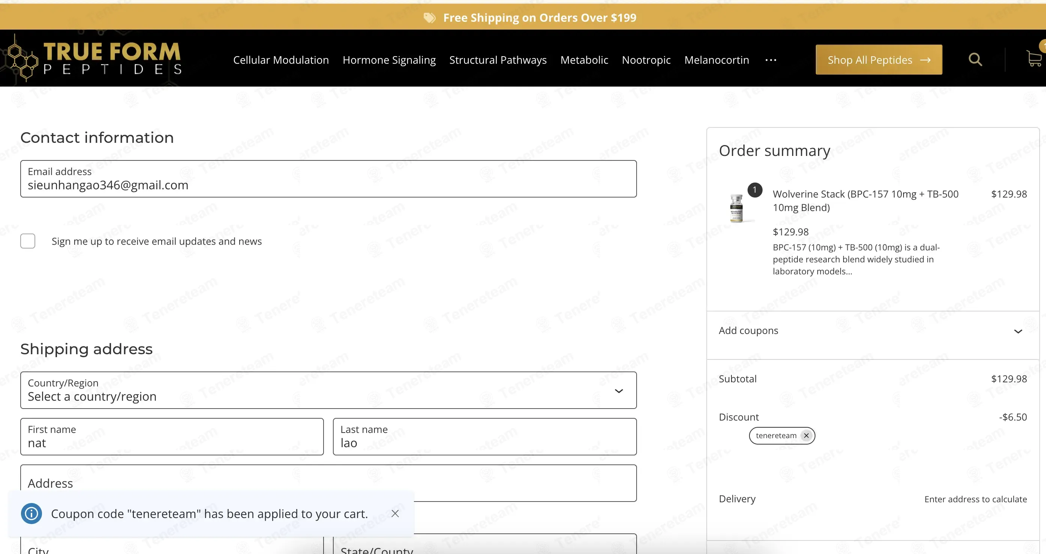This screenshot has height=554, width=1046.
Task: Click the product description text
Action: [x=856, y=259]
